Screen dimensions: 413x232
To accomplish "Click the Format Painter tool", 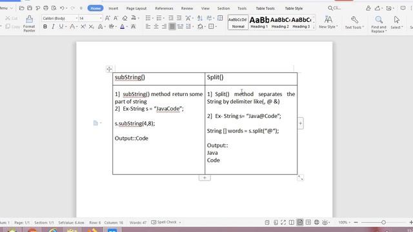I will (29, 24).
